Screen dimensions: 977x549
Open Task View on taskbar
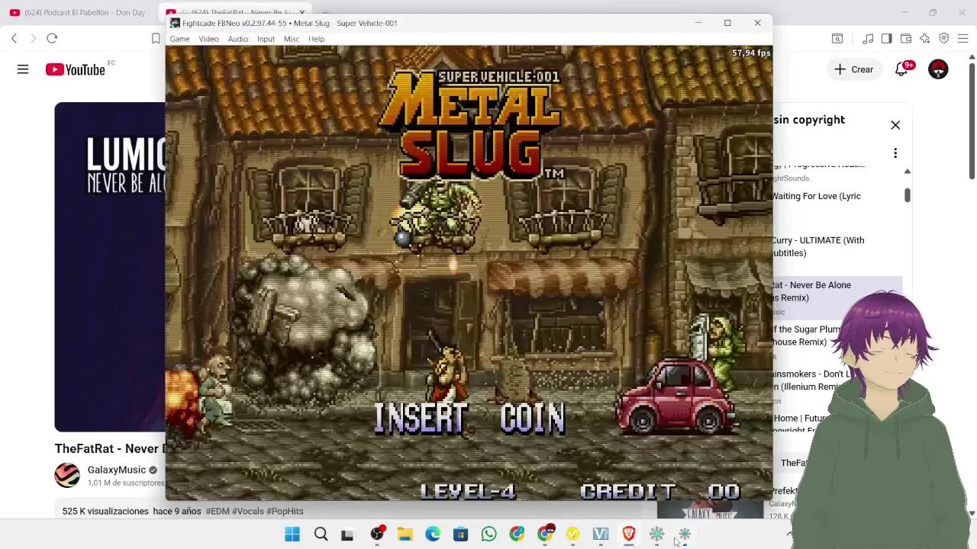click(347, 535)
